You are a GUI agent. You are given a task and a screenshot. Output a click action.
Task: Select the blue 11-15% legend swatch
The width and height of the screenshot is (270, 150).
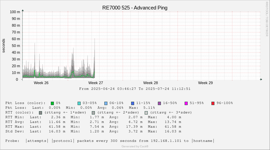pos(132,103)
